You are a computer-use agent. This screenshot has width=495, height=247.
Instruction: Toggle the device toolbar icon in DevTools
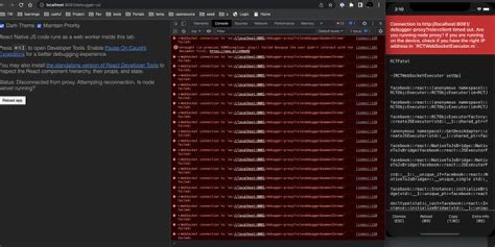pyautogui.click(x=183, y=23)
